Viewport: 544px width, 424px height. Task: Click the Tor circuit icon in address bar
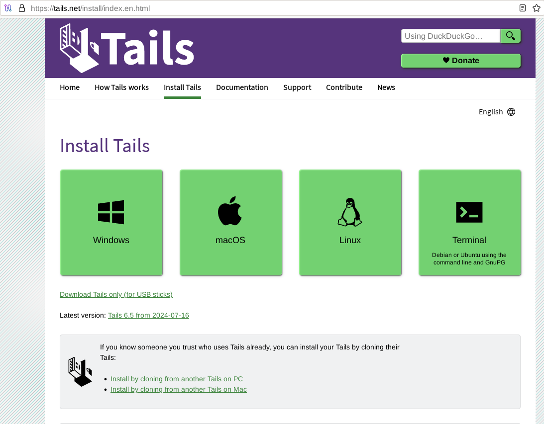[8, 8]
